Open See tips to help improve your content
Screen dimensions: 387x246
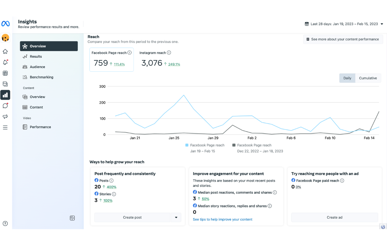(x=223, y=220)
